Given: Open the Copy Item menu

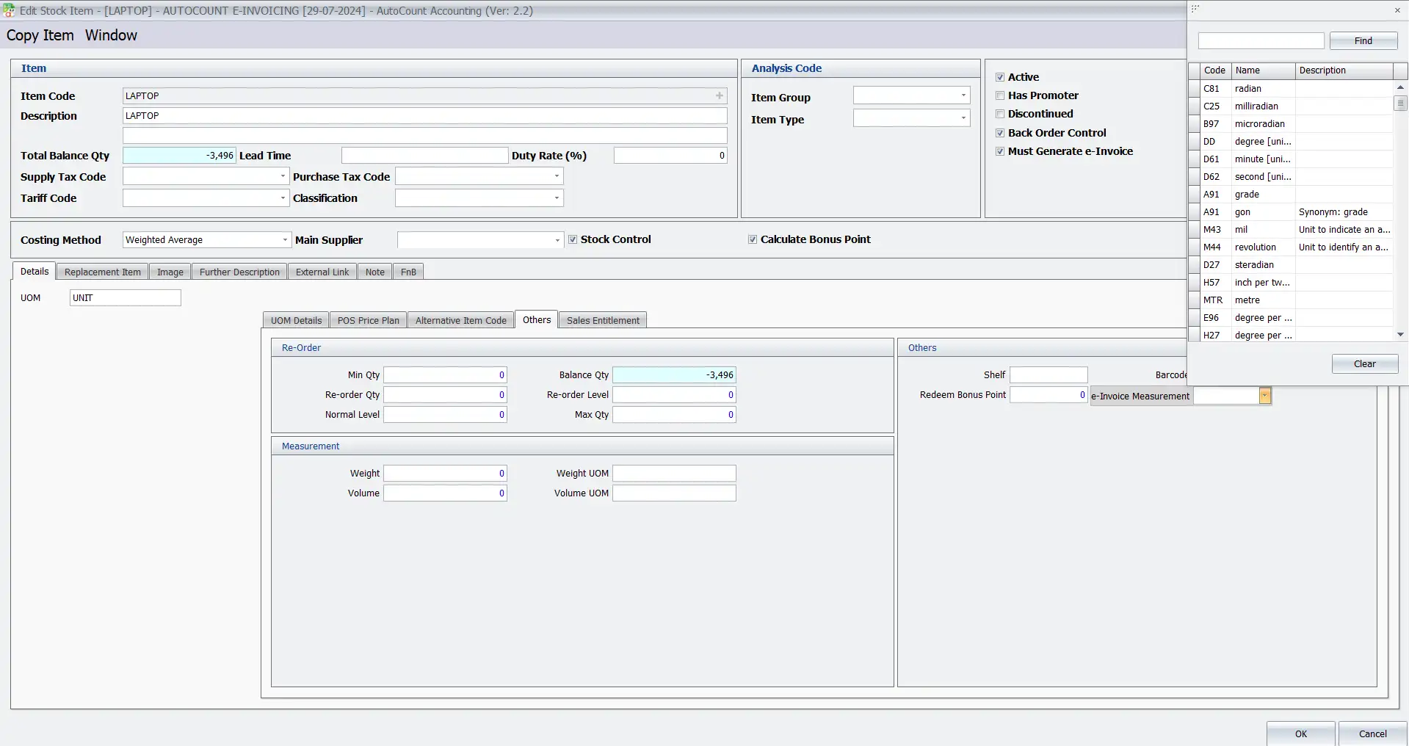Looking at the screenshot, I should [x=40, y=35].
